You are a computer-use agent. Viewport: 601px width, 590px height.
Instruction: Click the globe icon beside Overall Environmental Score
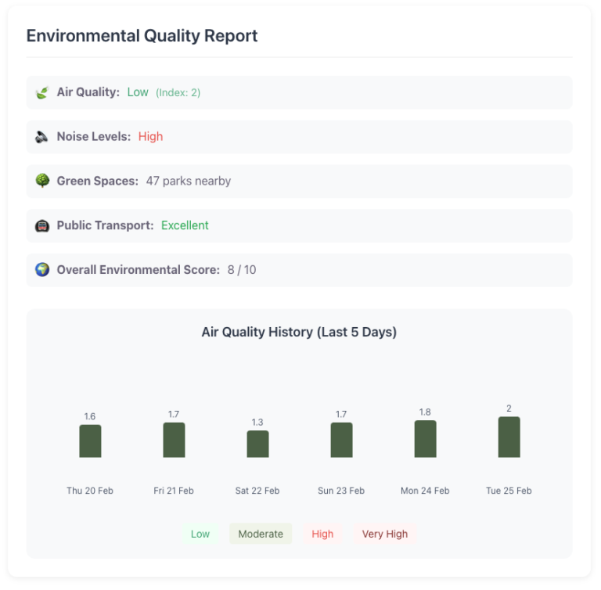point(42,270)
